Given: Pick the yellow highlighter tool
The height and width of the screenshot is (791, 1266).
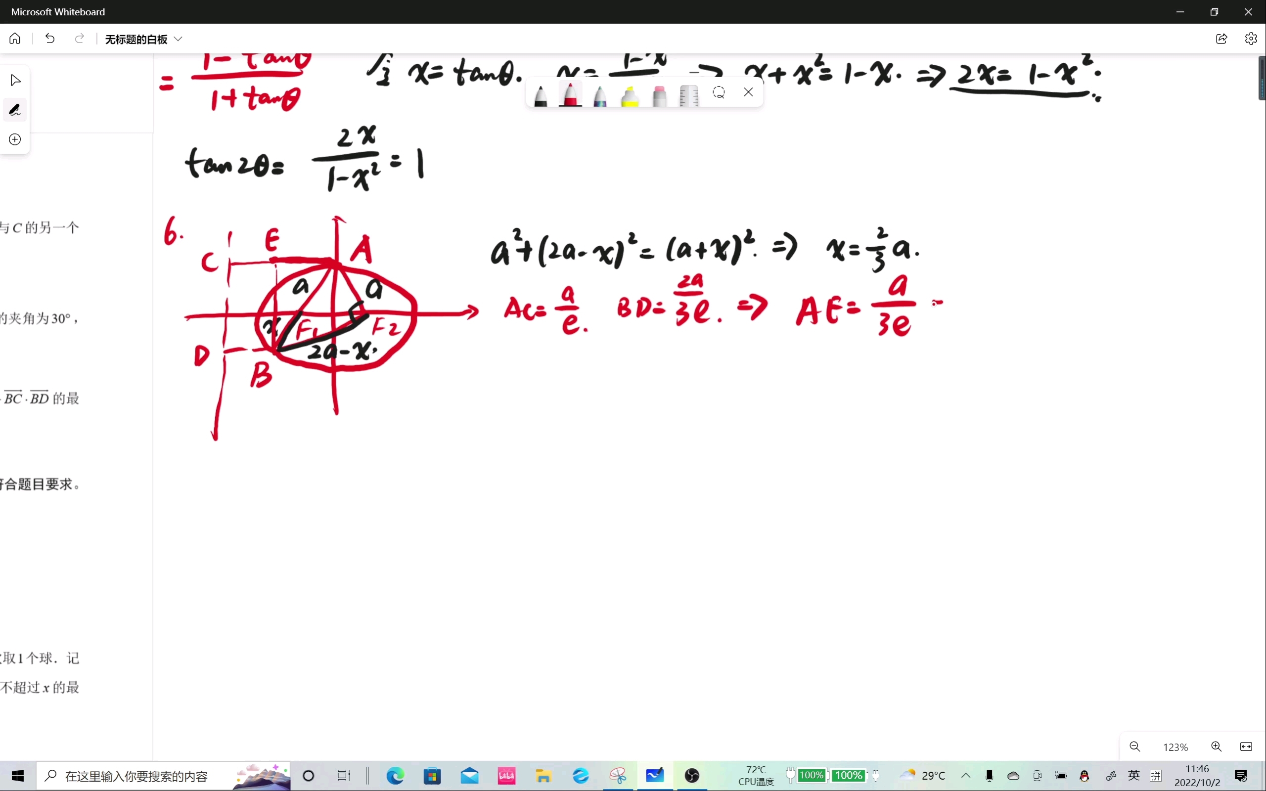Looking at the screenshot, I should [x=630, y=95].
